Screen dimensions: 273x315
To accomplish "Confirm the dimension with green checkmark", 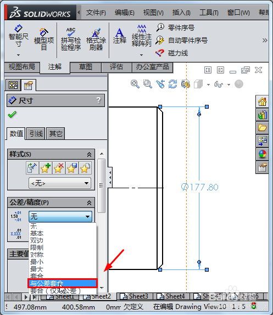I will pyautogui.click(x=12, y=115).
